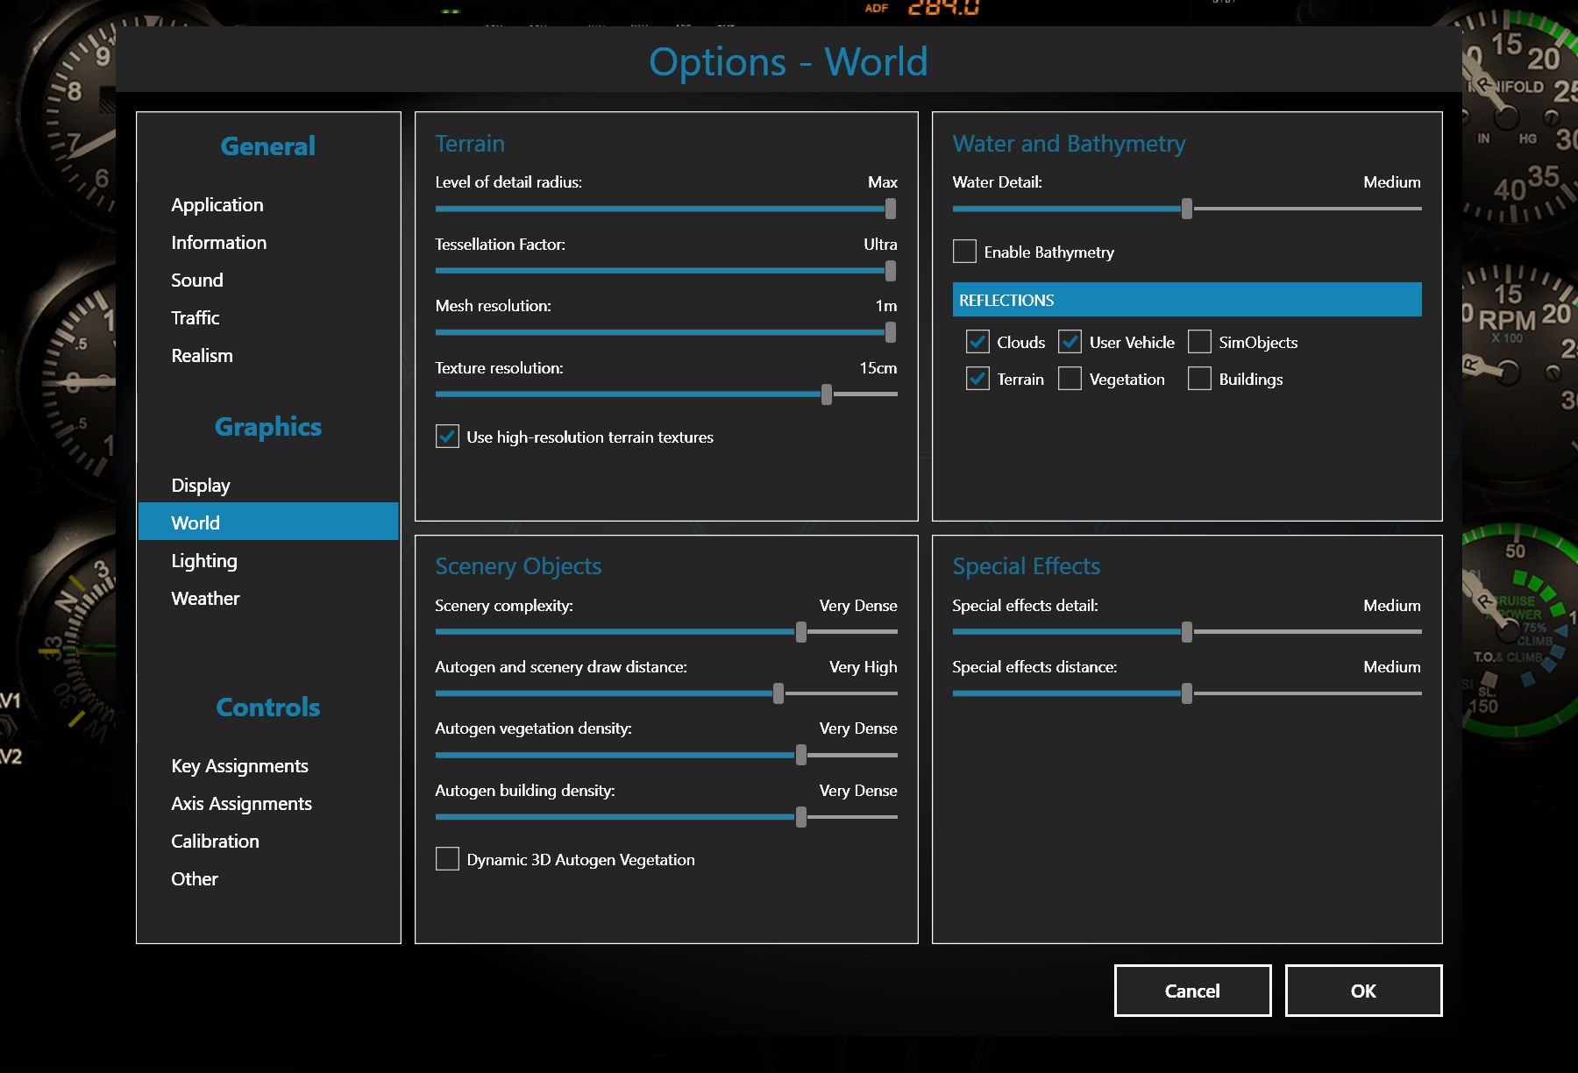
Task: Uncheck User Vehicle reflections
Action: point(1070,342)
